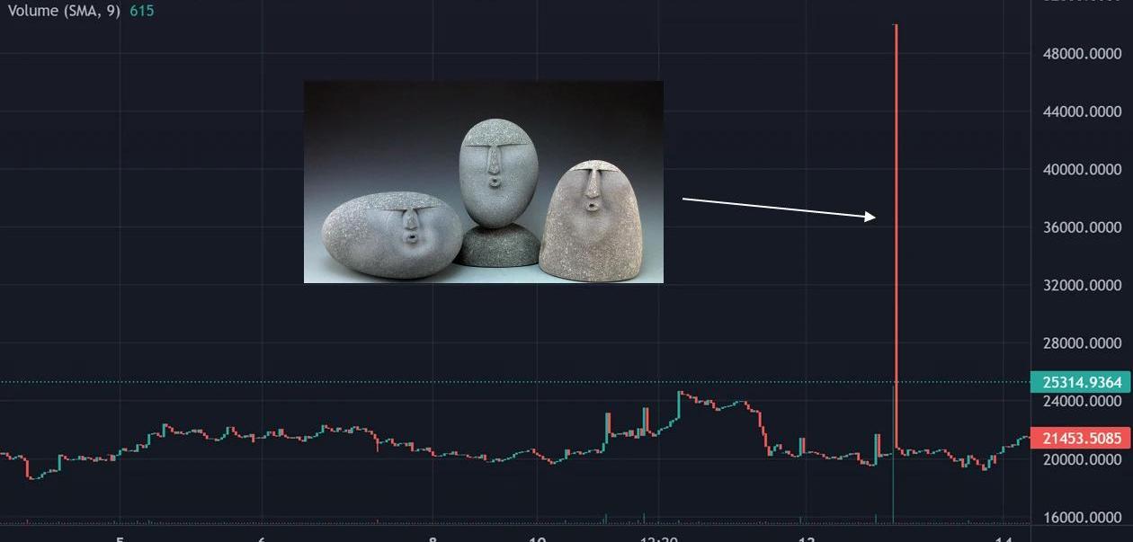The height and width of the screenshot is (542, 1133).
Task: Click the date 5 marker on time axis
Action: click(120, 538)
